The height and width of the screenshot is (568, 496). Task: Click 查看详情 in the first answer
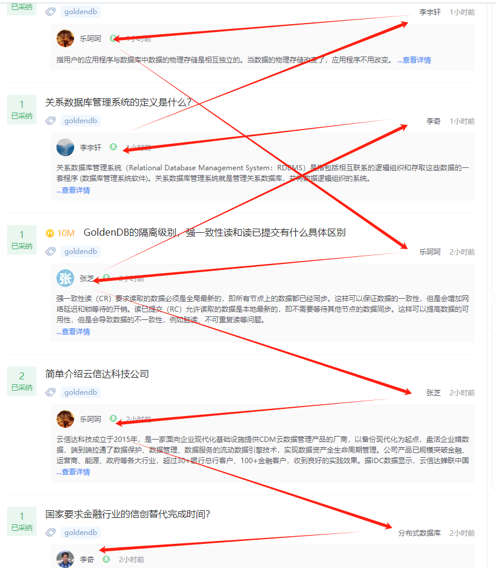414,60
